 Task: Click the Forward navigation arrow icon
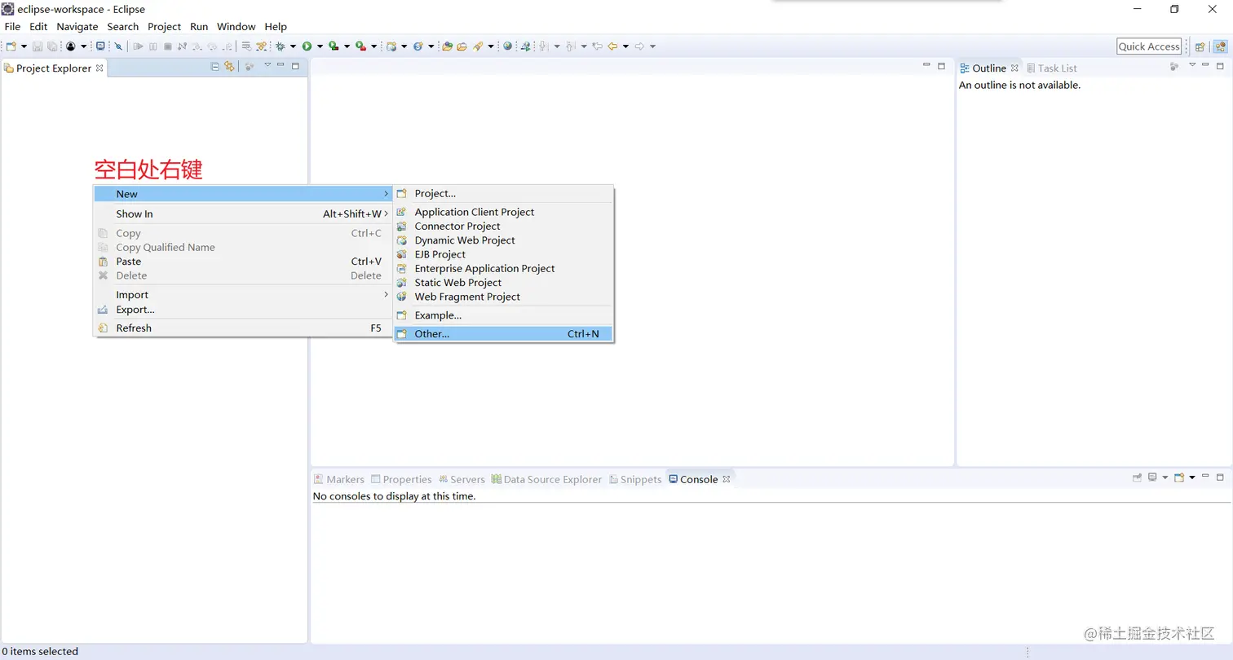coord(639,46)
